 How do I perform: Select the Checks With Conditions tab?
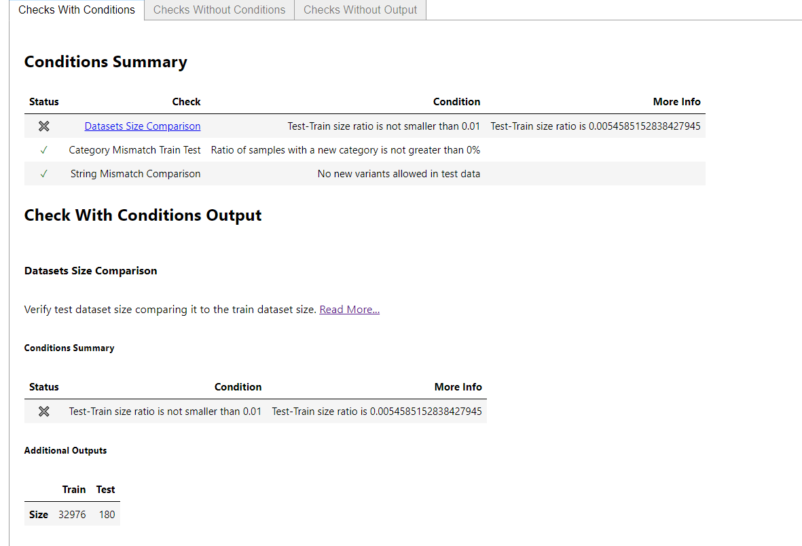[x=75, y=10]
